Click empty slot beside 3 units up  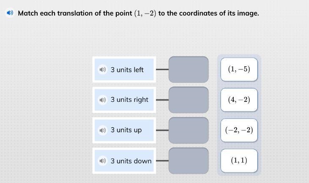click(x=189, y=130)
